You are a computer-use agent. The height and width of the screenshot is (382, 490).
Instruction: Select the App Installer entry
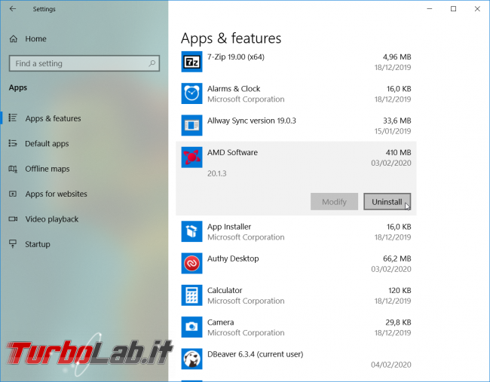coord(296,232)
